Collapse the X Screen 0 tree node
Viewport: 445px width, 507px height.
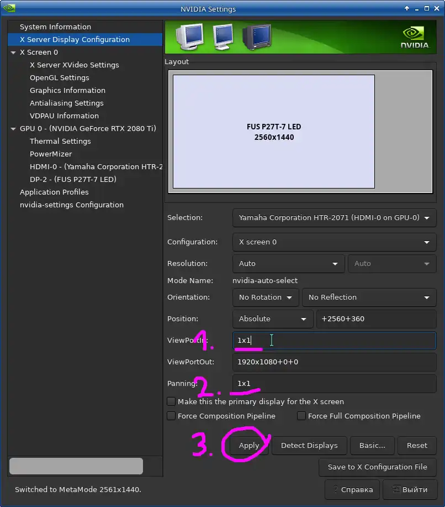click(13, 53)
